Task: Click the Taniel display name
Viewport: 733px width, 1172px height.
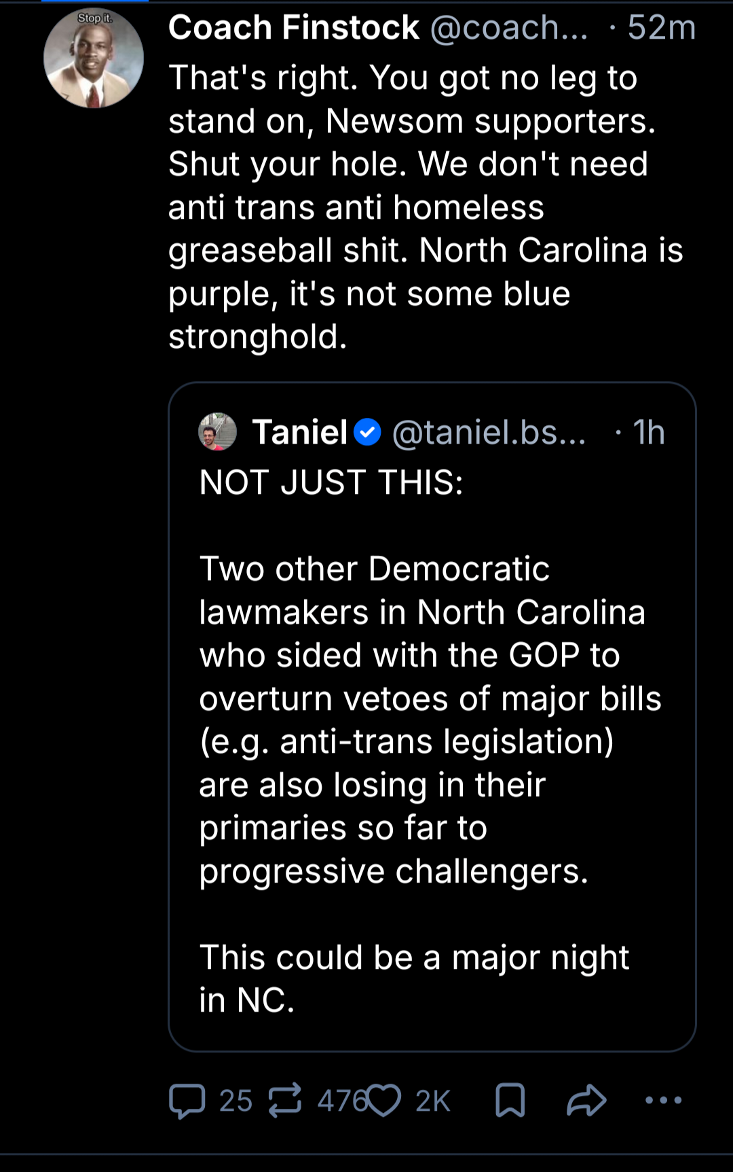Action: [299, 432]
